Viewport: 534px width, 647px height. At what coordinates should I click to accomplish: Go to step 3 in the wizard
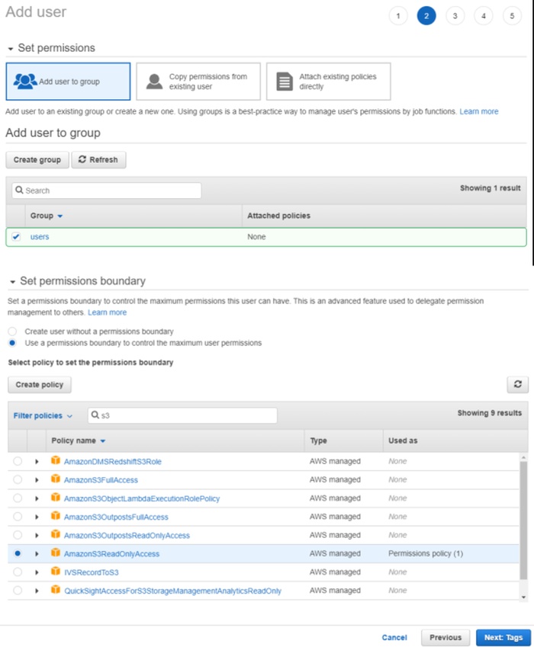click(x=455, y=16)
